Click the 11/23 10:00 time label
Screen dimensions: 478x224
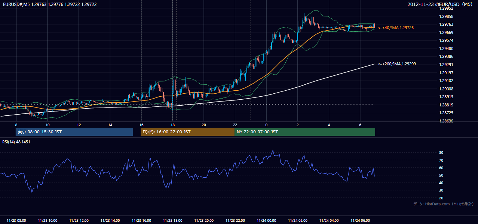point(48,220)
